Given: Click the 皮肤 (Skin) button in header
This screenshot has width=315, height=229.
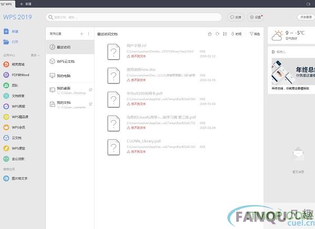Looking at the screenshot, I should pos(236,17).
